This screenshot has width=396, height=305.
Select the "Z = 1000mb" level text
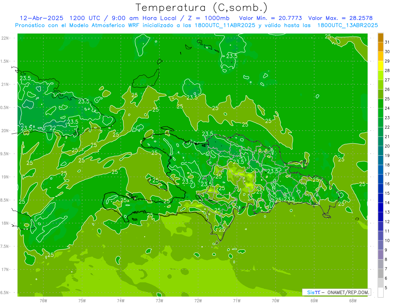click(208, 18)
